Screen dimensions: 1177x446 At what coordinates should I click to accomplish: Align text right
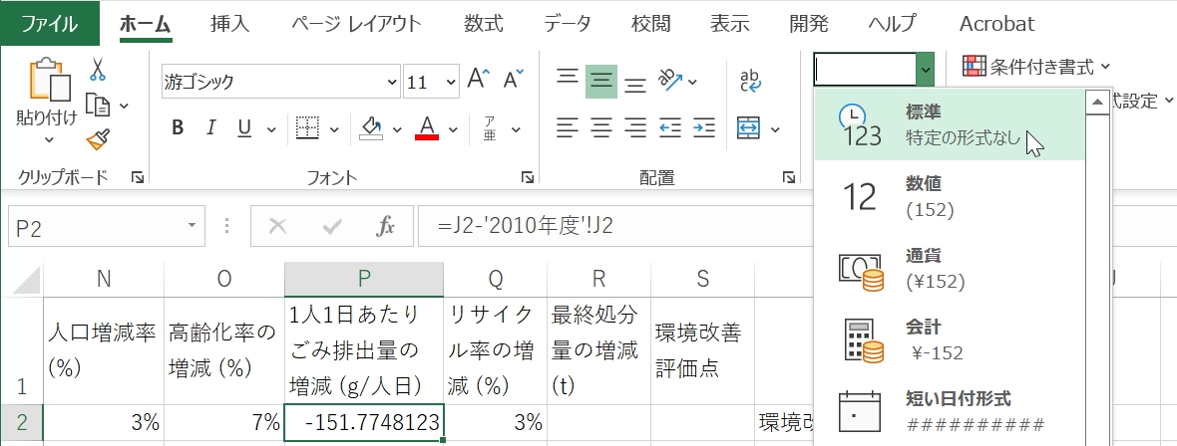tap(635, 128)
